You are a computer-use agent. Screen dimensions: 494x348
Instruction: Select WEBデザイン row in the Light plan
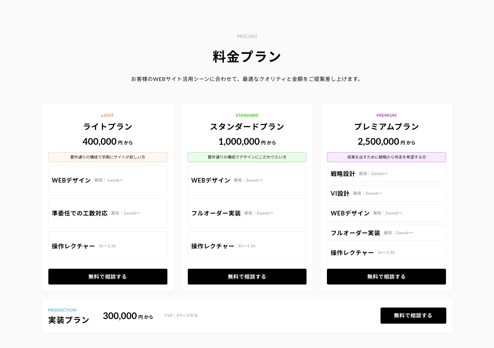(108, 180)
